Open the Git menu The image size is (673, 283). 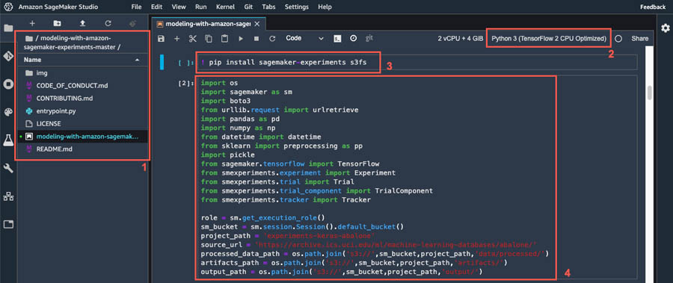(x=248, y=7)
